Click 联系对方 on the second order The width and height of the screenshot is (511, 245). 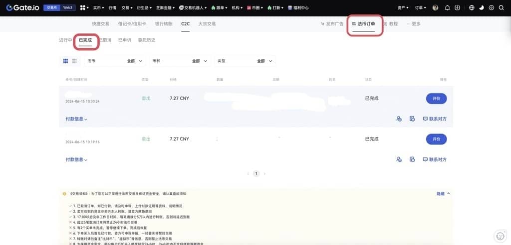click(x=435, y=160)
